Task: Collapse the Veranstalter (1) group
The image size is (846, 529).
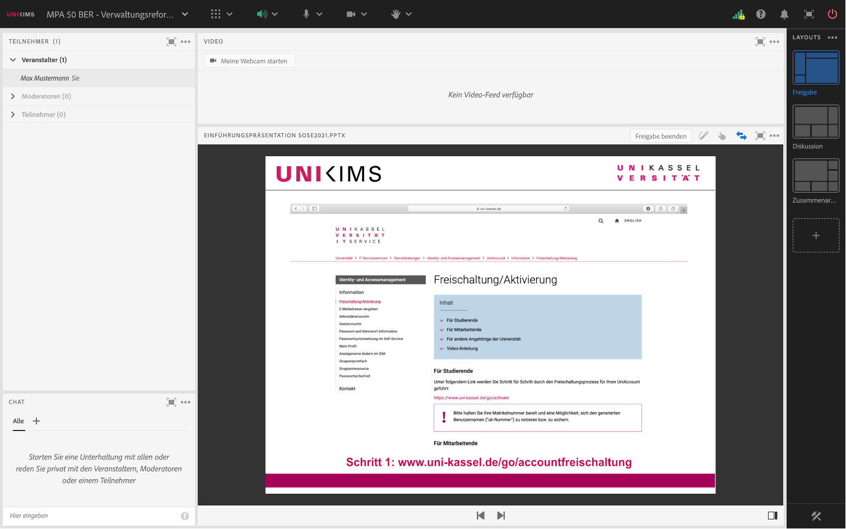Action: [x=13, y=60]
